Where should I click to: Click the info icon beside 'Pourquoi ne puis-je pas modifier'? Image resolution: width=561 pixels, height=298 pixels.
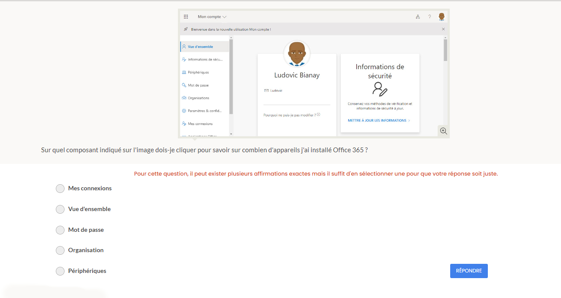(x=318, y=115)
